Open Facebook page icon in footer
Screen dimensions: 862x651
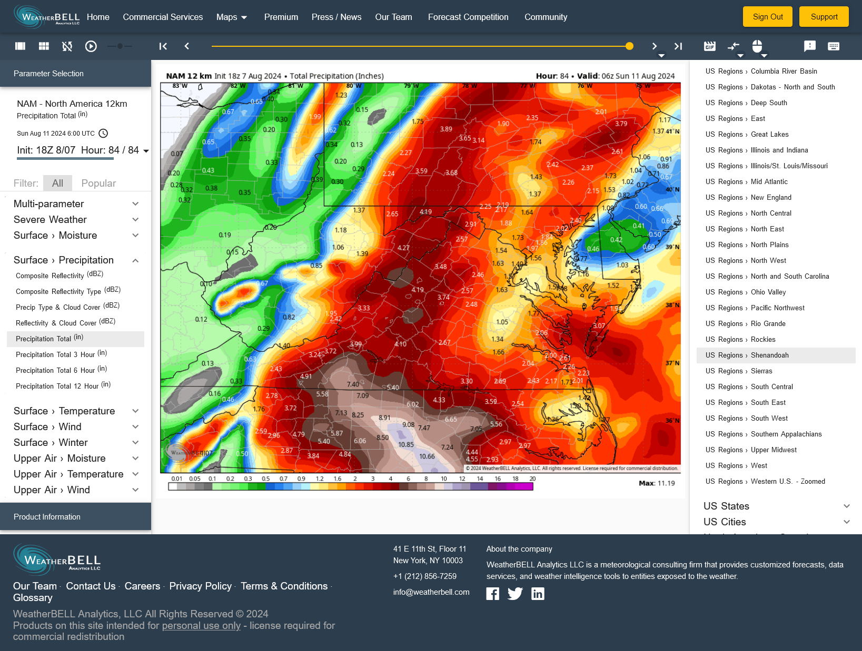(493, 594)
